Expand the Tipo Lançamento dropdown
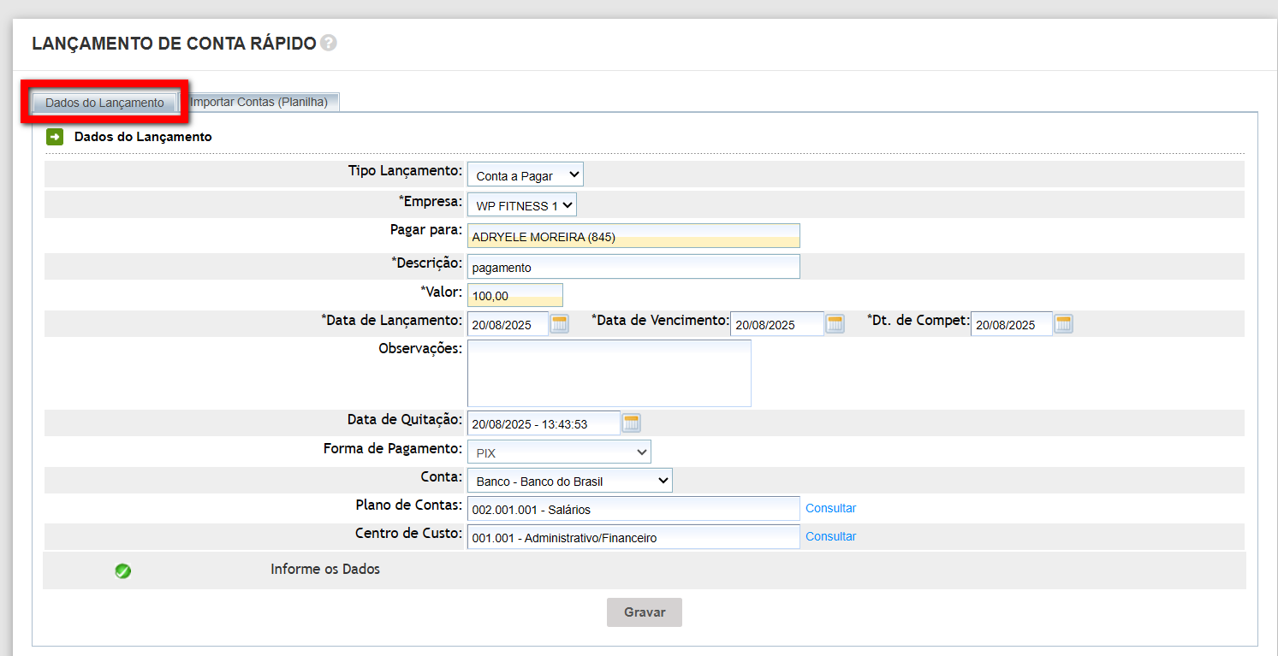1278x656 pixels. tap(525, 175)
